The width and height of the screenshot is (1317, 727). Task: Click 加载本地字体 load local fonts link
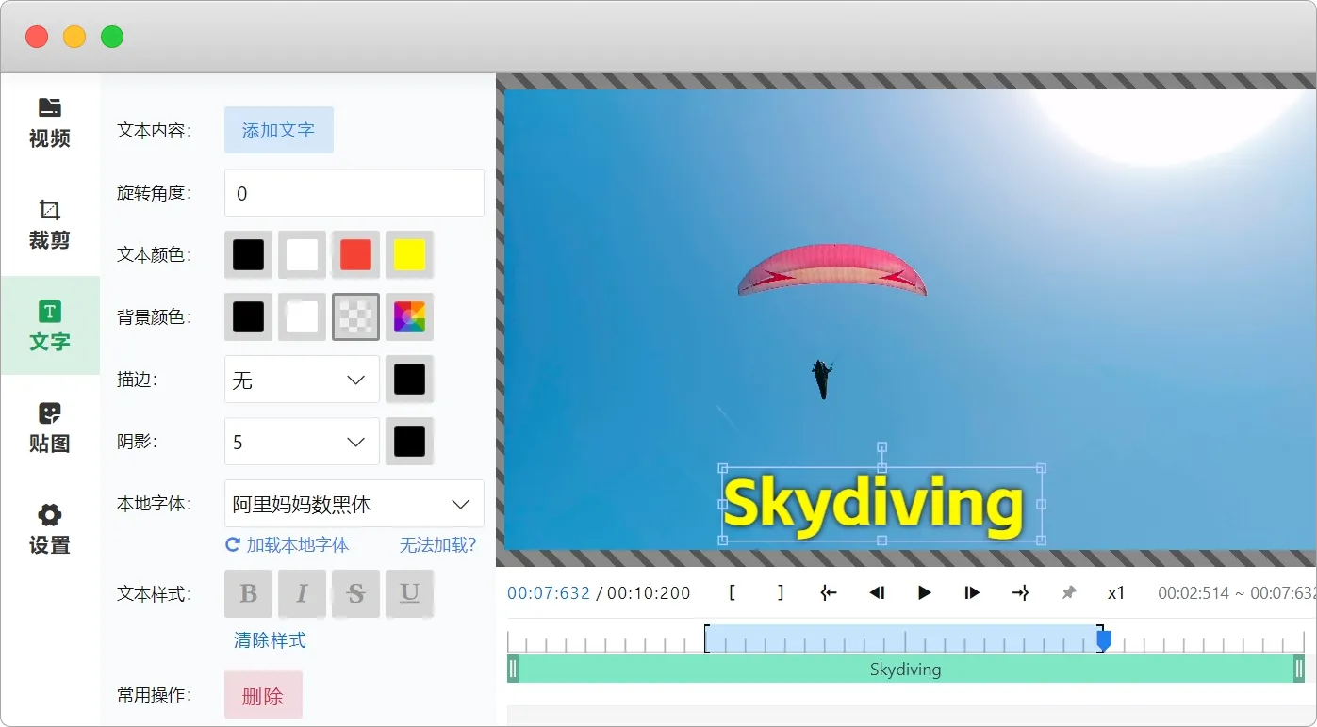pyautogui.click(x=288, y=545)
